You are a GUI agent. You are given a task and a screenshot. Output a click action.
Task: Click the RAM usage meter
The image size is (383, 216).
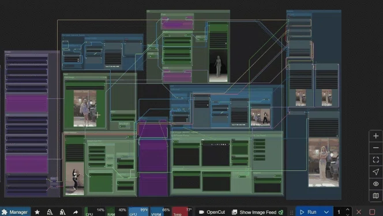tap(117, 212)
